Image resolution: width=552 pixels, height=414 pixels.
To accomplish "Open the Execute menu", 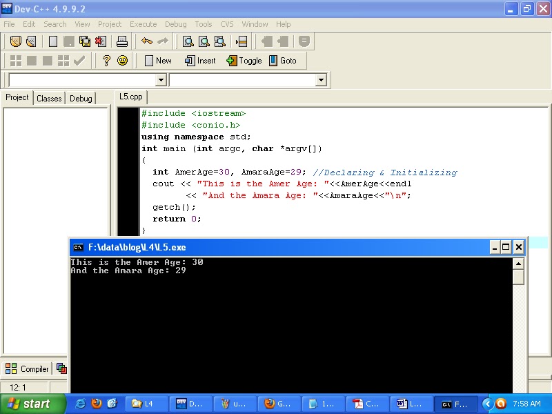I will click(143, 24).
